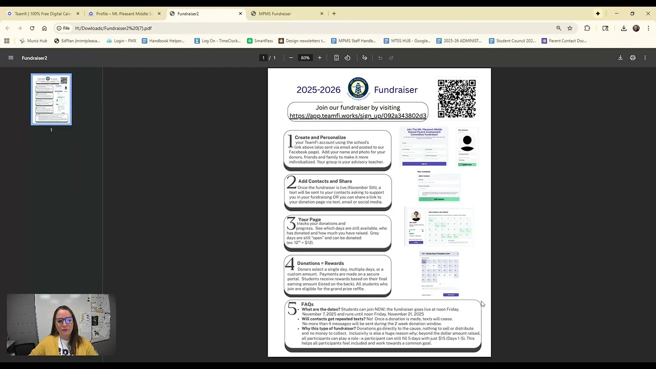Click the 80% zoom level field
This screenshot has width=656, height=369.
click(305, 58)
